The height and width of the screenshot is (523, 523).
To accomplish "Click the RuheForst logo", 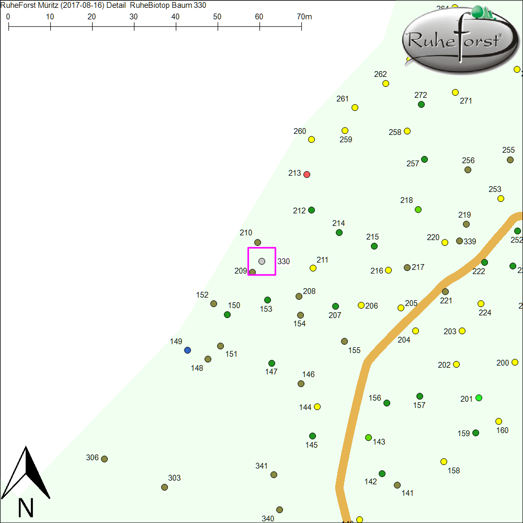I will 458,38.
